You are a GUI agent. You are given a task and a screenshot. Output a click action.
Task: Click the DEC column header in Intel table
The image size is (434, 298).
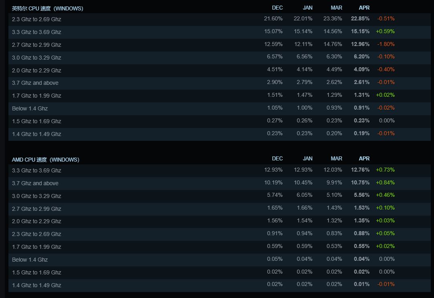(277, 8)
